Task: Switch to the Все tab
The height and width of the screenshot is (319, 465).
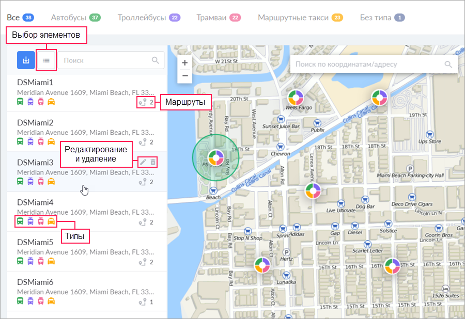Action: pos(21,18)
